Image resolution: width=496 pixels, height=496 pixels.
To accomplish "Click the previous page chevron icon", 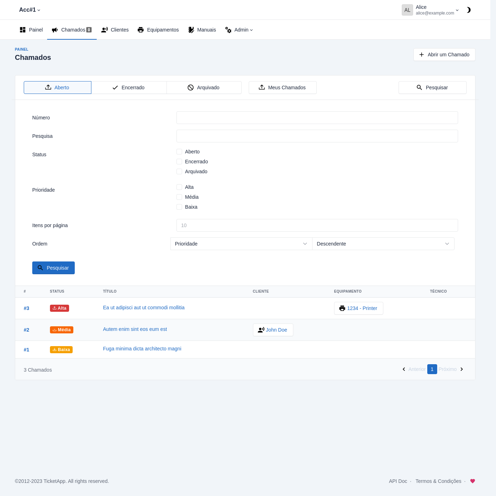I will point(404,369).
